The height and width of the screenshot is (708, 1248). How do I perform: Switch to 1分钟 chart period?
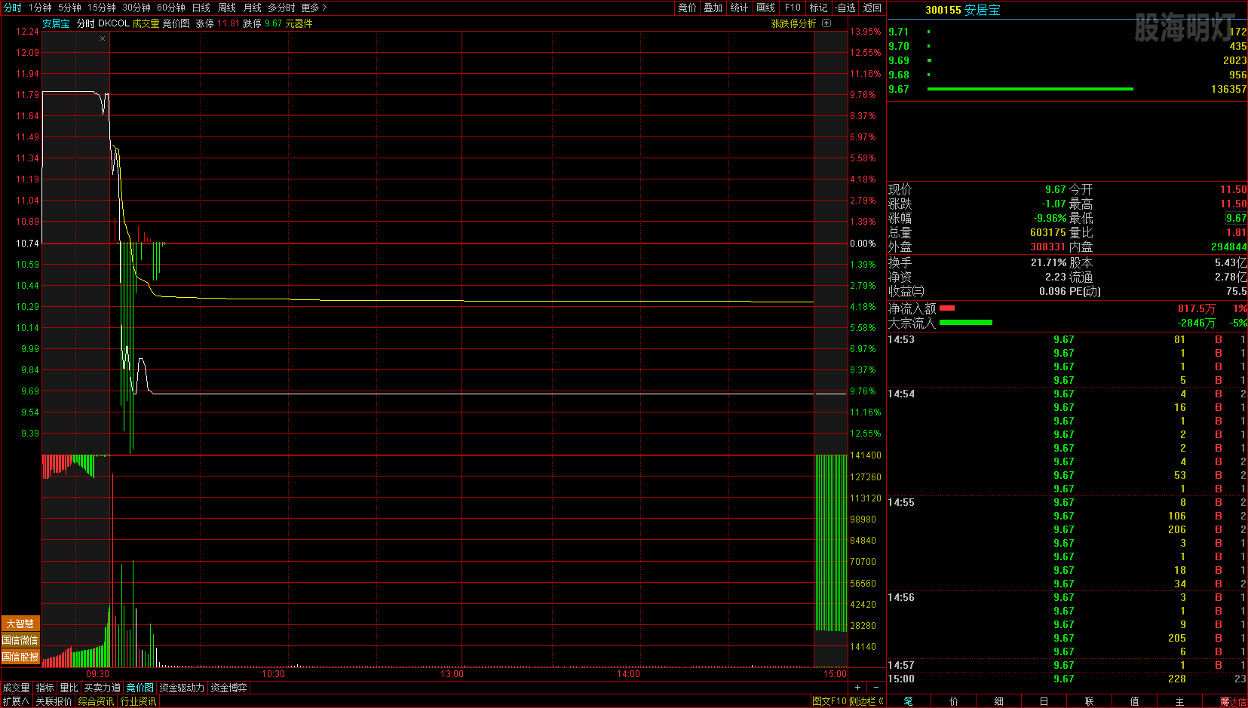tap(40, 8)
